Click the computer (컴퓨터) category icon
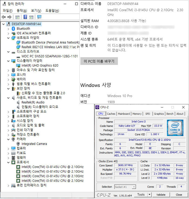 coord(13,148)
